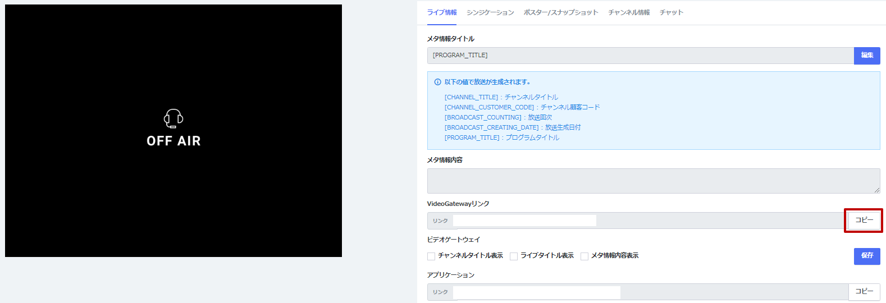The image size is (886, 303).
Task: Click the headset icon on the OFF AIR player
Action: [173, 118]
